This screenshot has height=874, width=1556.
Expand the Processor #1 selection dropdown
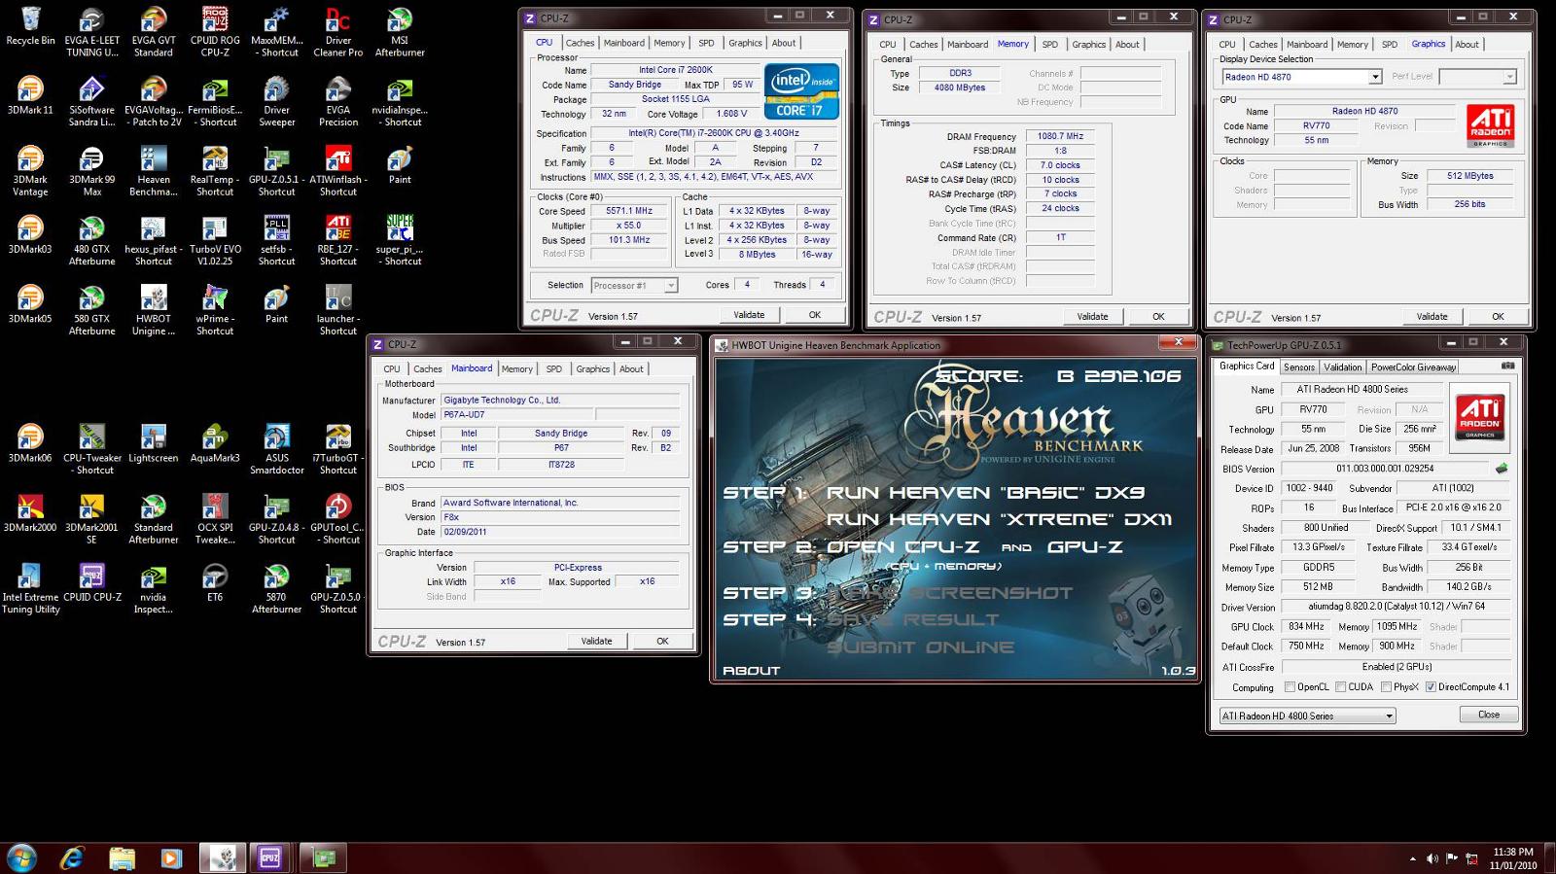(671, 286)
